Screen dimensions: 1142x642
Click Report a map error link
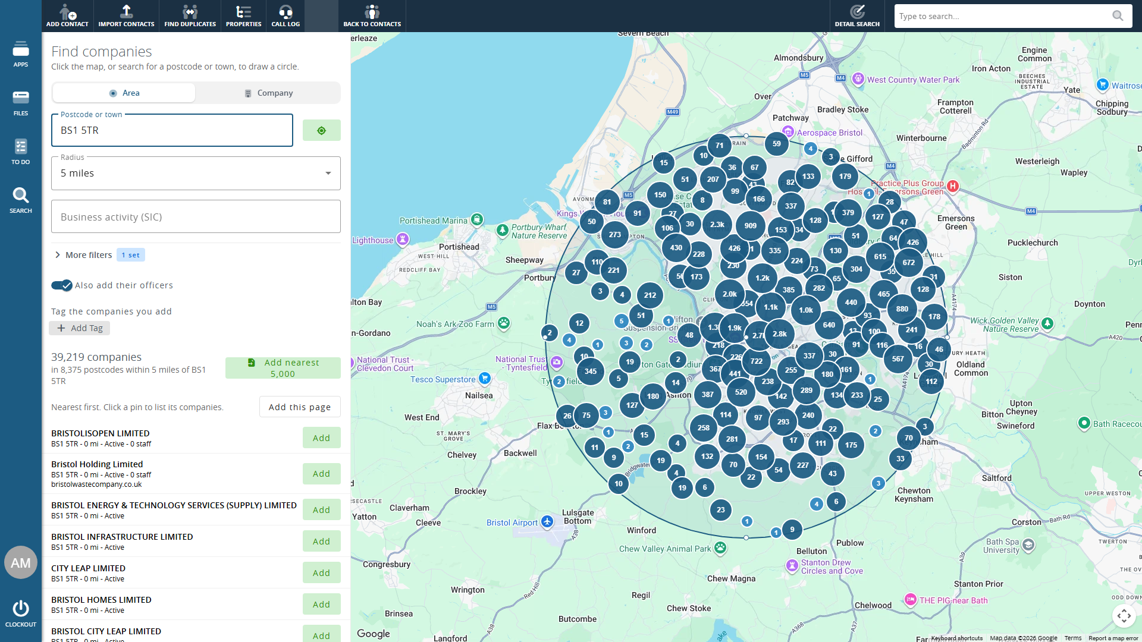point(1113,638)
